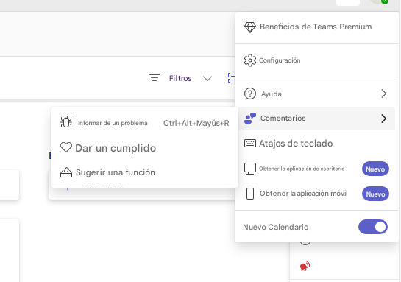Open Configuración settings
Image resolution: width=401 pixels, height=282 pixels.
pyautogui.click(x=316, y=60)
